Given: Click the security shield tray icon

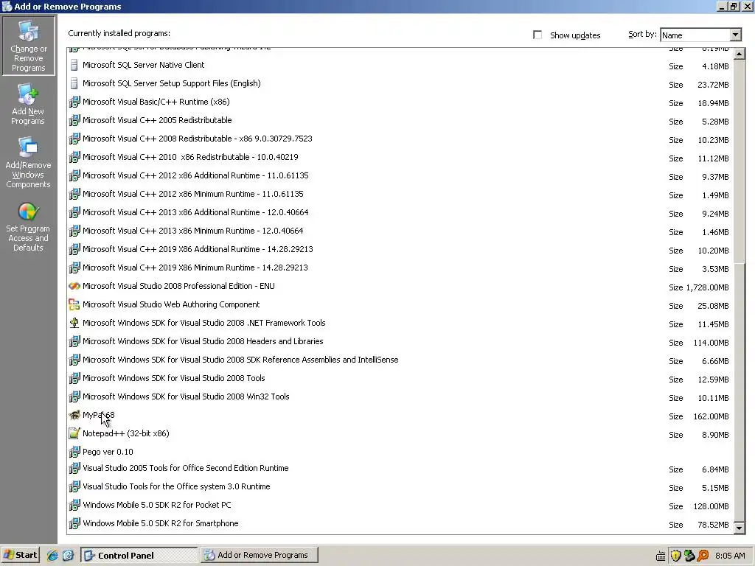Looking at the screenshot, I should [x=675, y=556].
